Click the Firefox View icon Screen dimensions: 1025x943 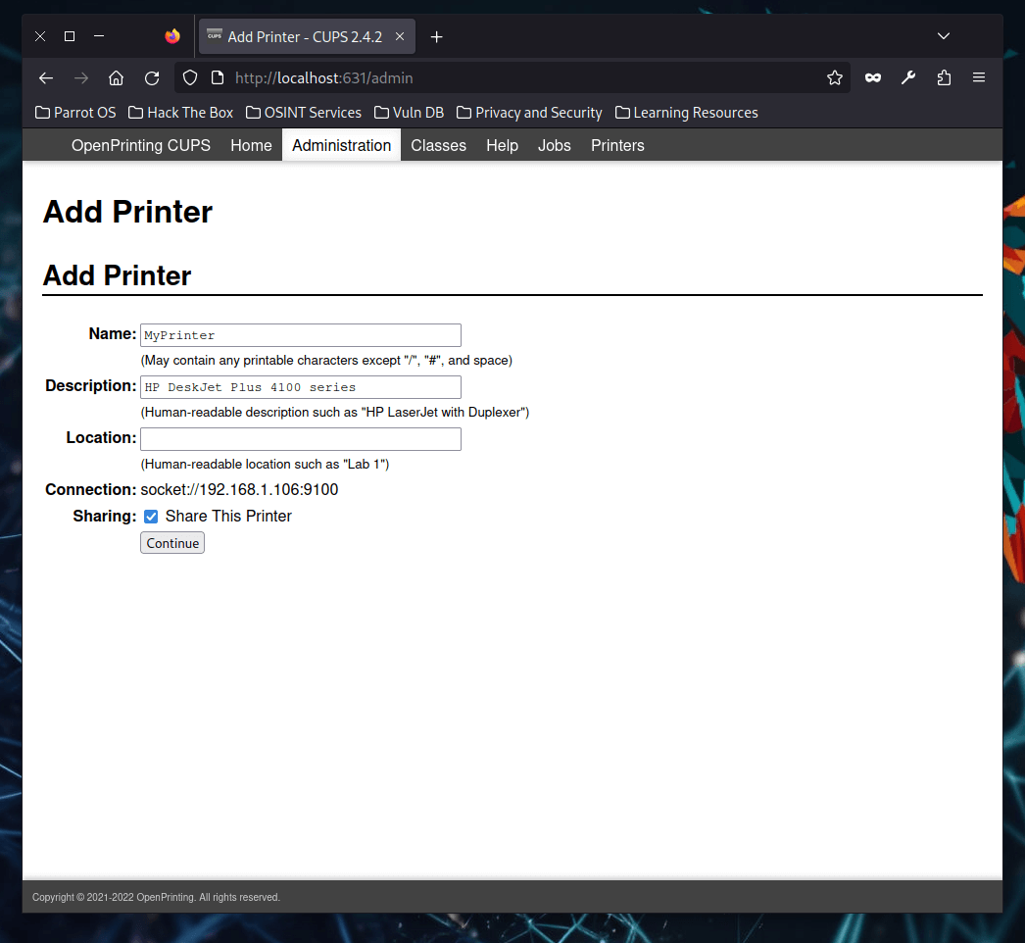click(172, 36)
